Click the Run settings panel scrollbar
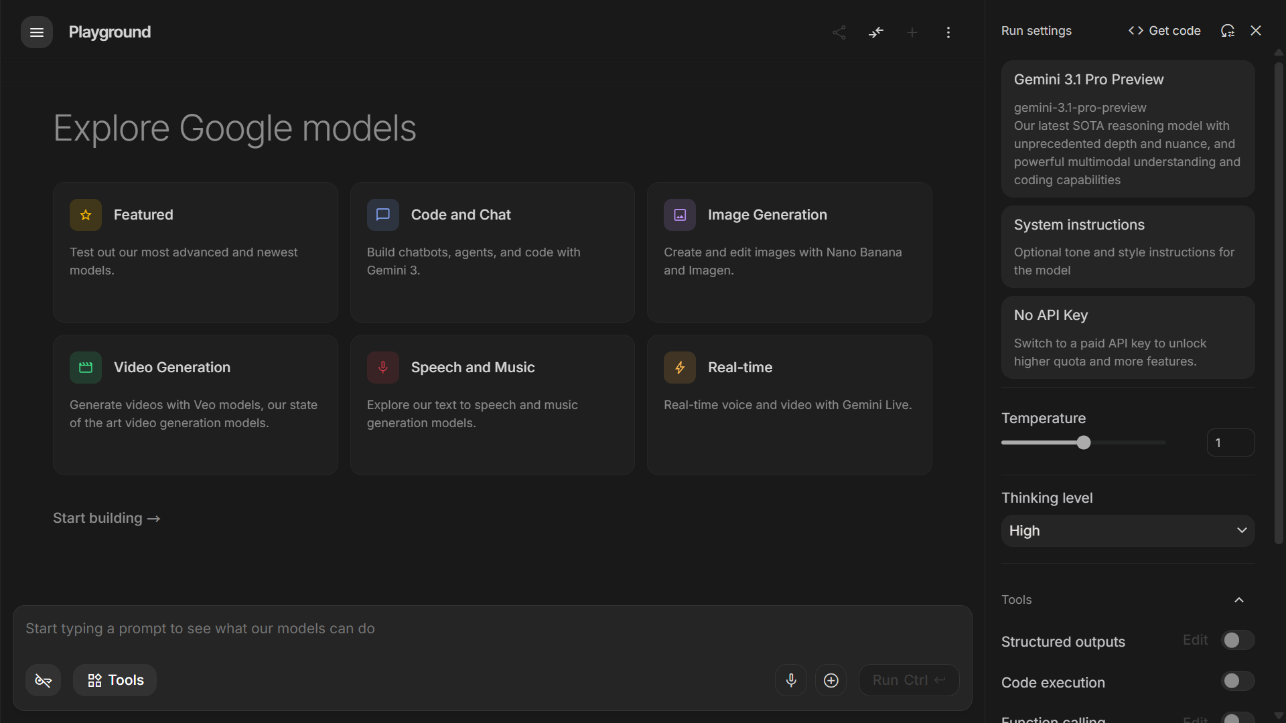Screen dimensions: 1286x723 (1279, 303)
